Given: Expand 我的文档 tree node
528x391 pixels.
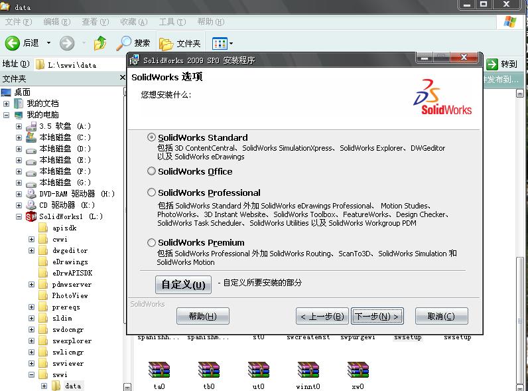Looking at the screenshot, I should click(6, 104).
